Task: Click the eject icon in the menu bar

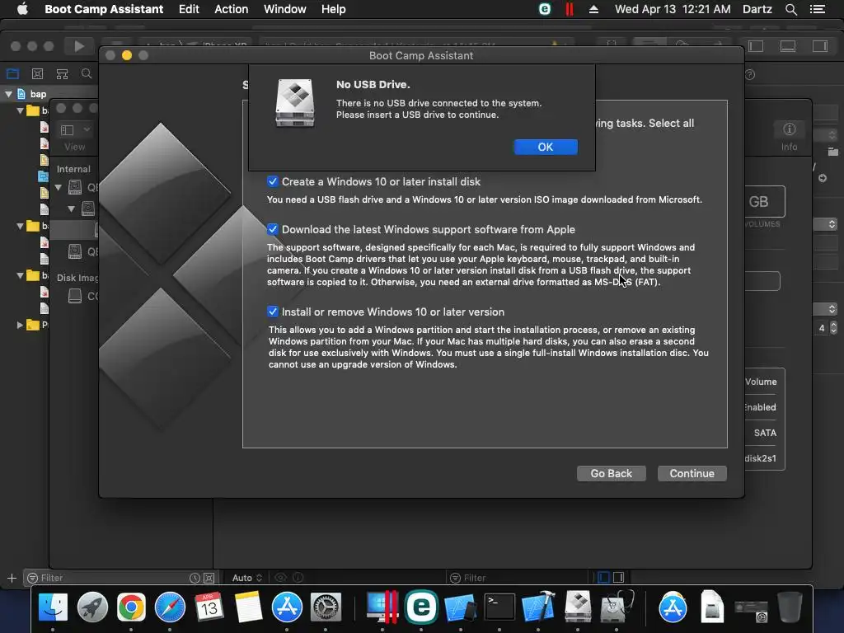Action: pyautogui.click(x=593, y=9)
